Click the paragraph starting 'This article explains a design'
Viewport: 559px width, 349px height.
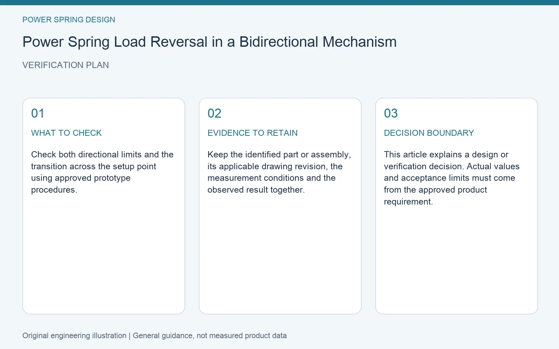(452, 178)
